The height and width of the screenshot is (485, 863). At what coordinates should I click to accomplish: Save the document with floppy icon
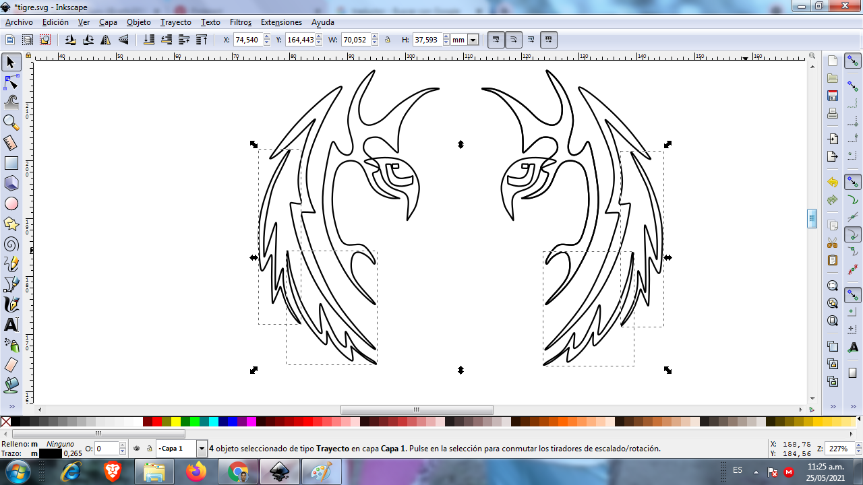coord(833,96)
